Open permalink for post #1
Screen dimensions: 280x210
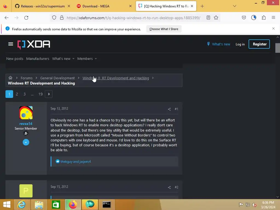(176, 109)
